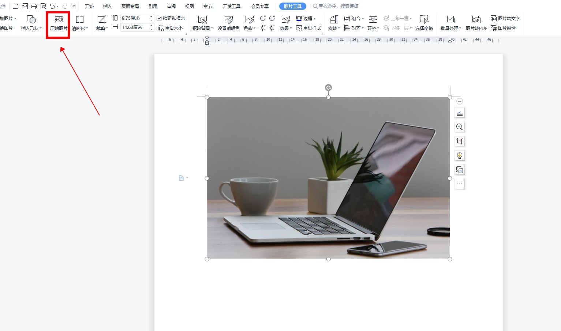Click the 图片转PDF convert icon
Screen dimensions: 561x331
476,23
